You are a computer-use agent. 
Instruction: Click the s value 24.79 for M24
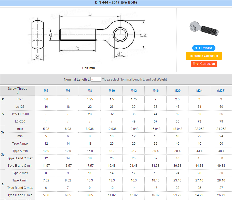(199, 195)
